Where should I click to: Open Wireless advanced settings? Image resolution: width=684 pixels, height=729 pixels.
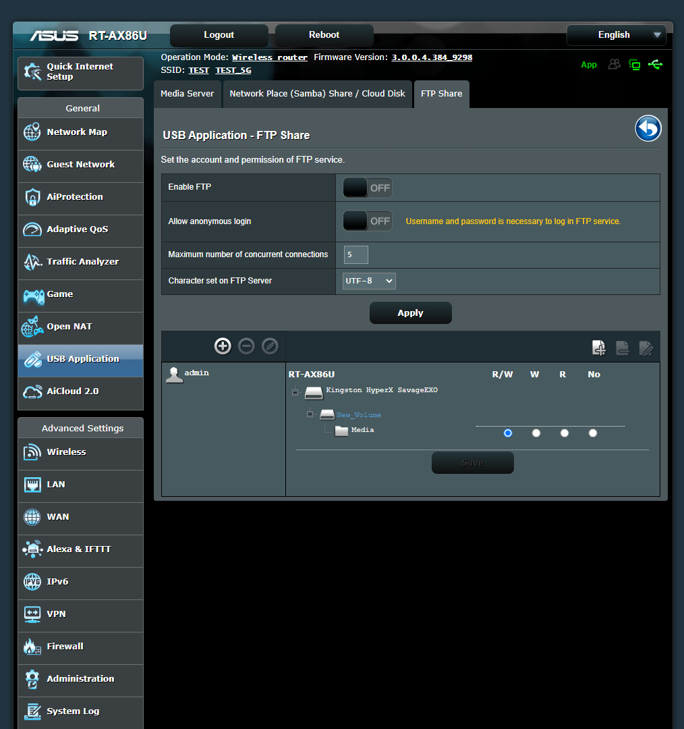[80, 454]
